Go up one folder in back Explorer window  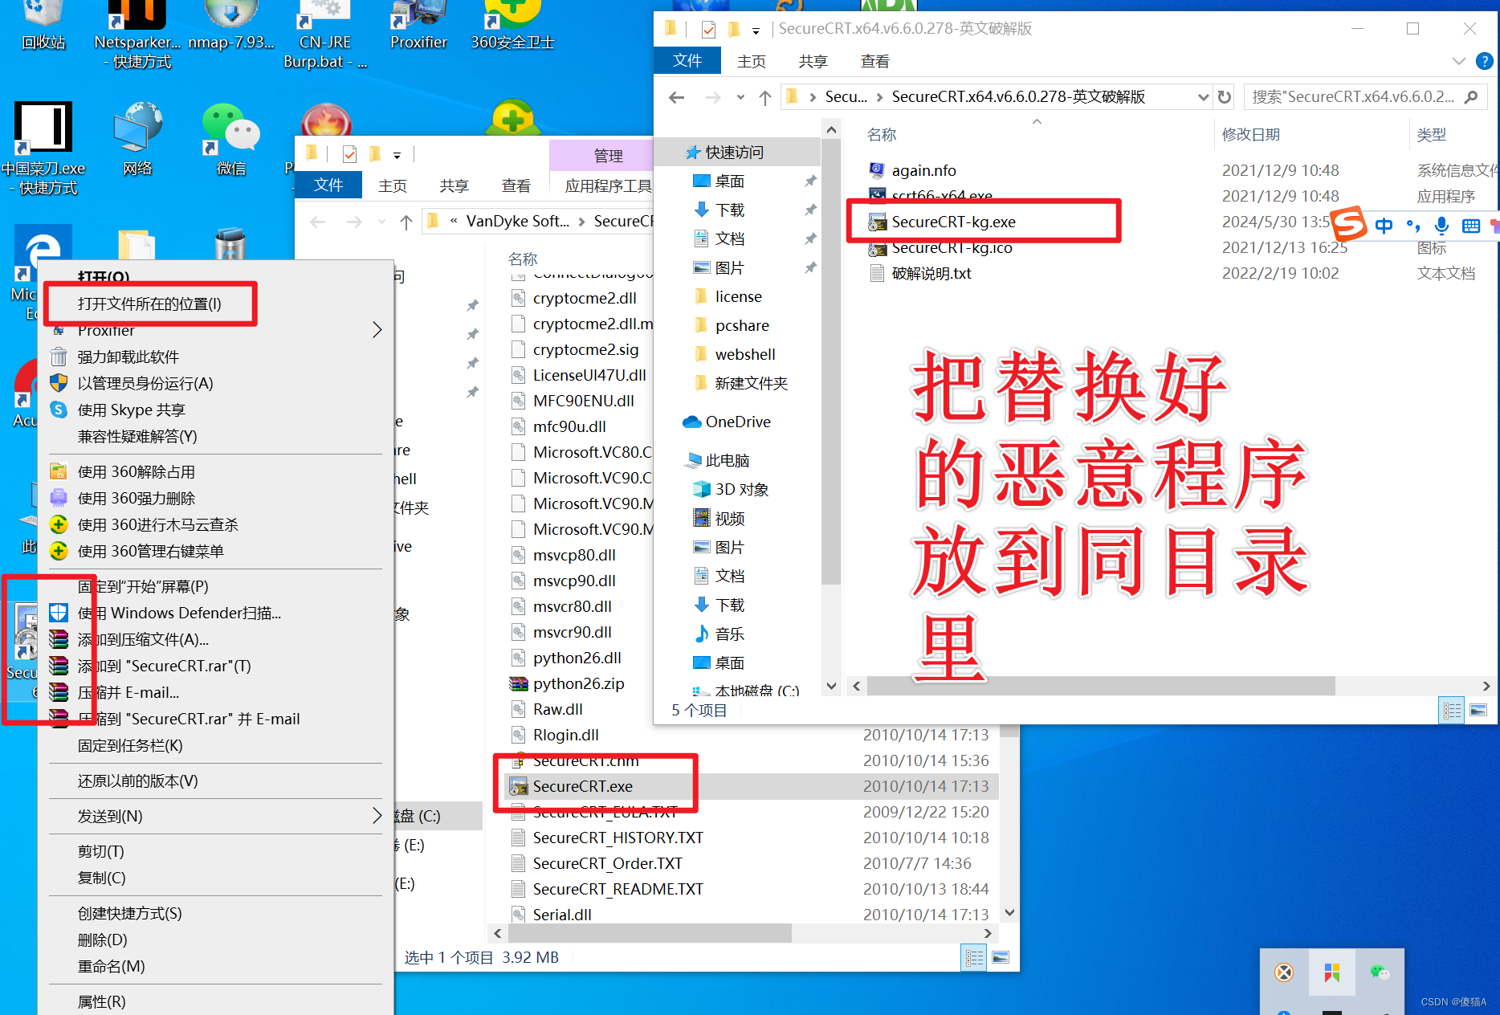[x=406, y=222]
